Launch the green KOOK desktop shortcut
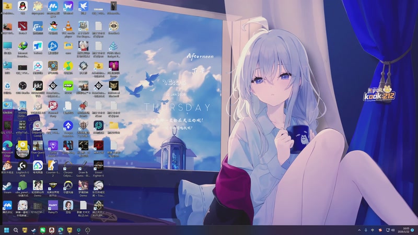This screenshot has width=418, height=235. [x=68, y=86]
